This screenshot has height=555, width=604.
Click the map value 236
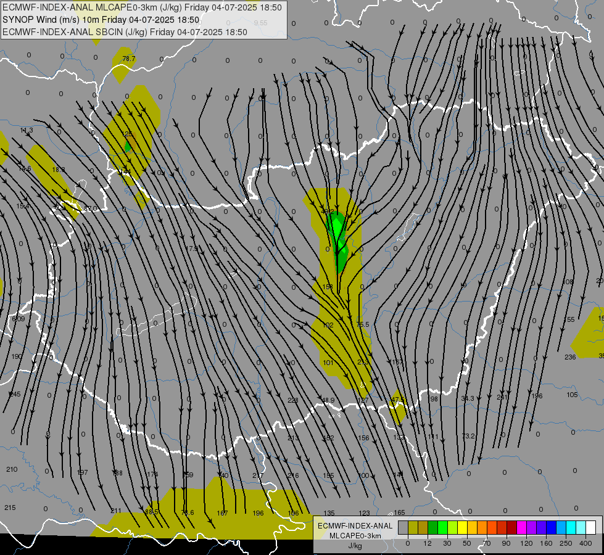pos(570,357)
